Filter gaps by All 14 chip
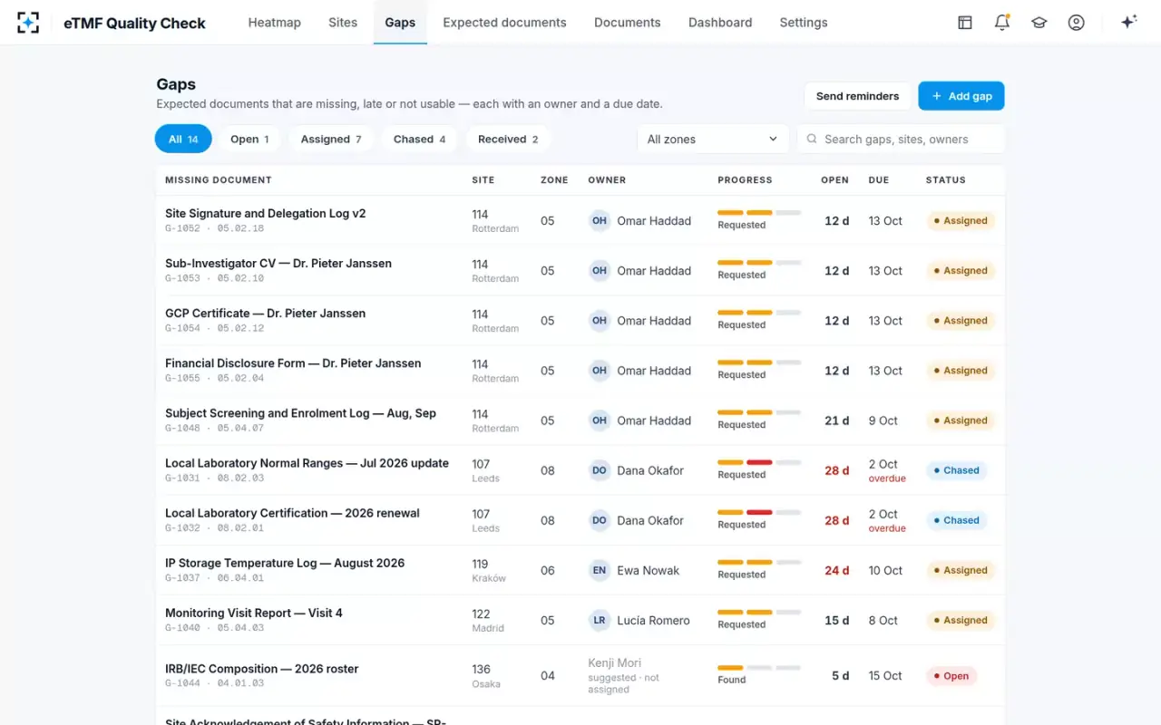 coord(183,140)
